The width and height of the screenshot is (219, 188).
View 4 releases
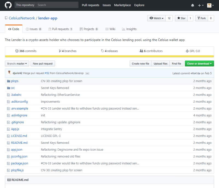109,51
